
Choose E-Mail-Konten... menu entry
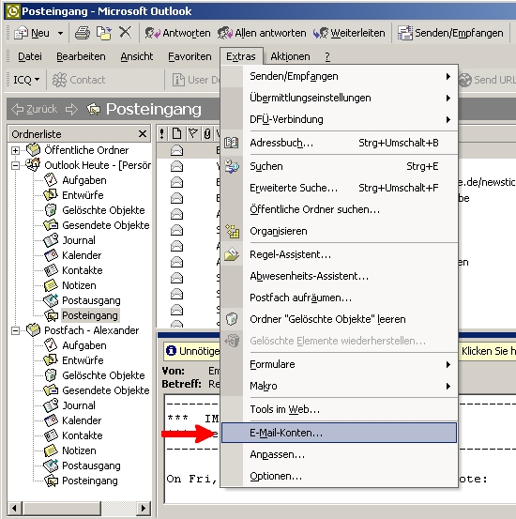click(340, 433)
